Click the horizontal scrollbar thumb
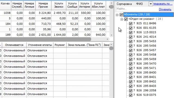The width and height of the screenshot is (174, 98). (x=45, y=39)
